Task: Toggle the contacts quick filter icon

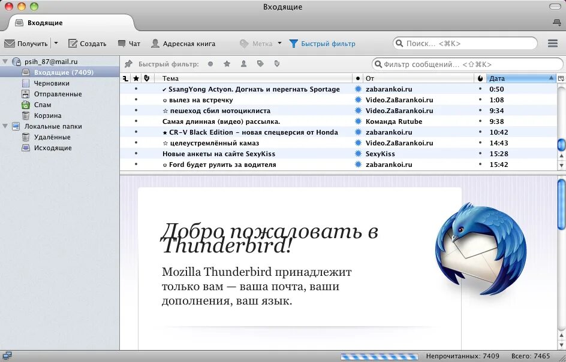Action: [x=243, y=64]
